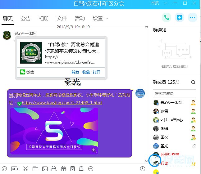Select the screenshot scissors tool

[25, 169]
